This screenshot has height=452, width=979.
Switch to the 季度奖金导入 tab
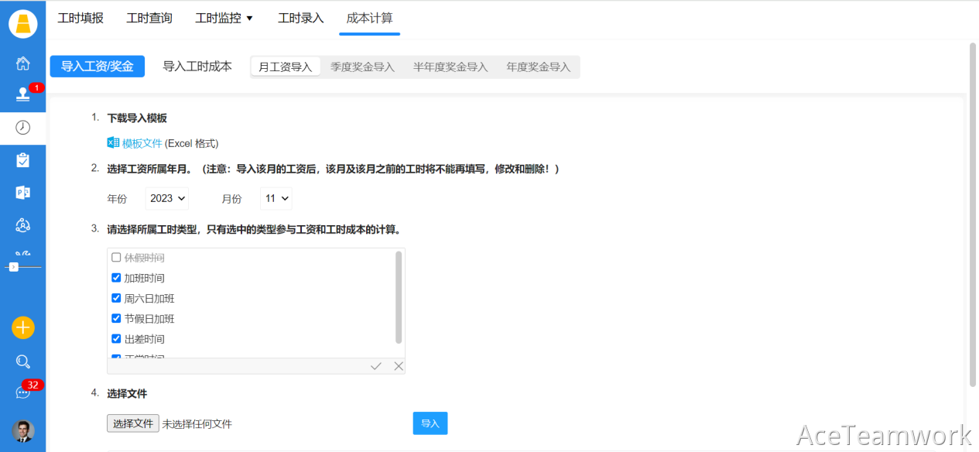(362, 67)
